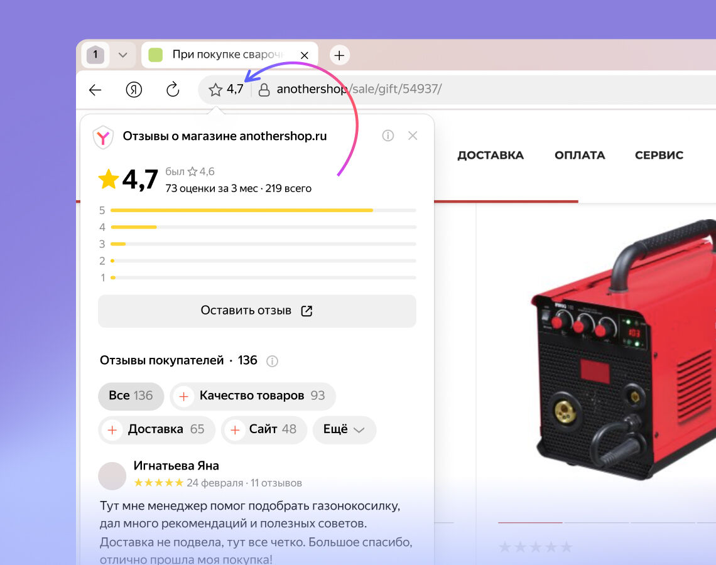Click '73 оценки за 3 мес · 219 всего' text
The width and height of the screenshot is (716, 565).
click(239, 188)
